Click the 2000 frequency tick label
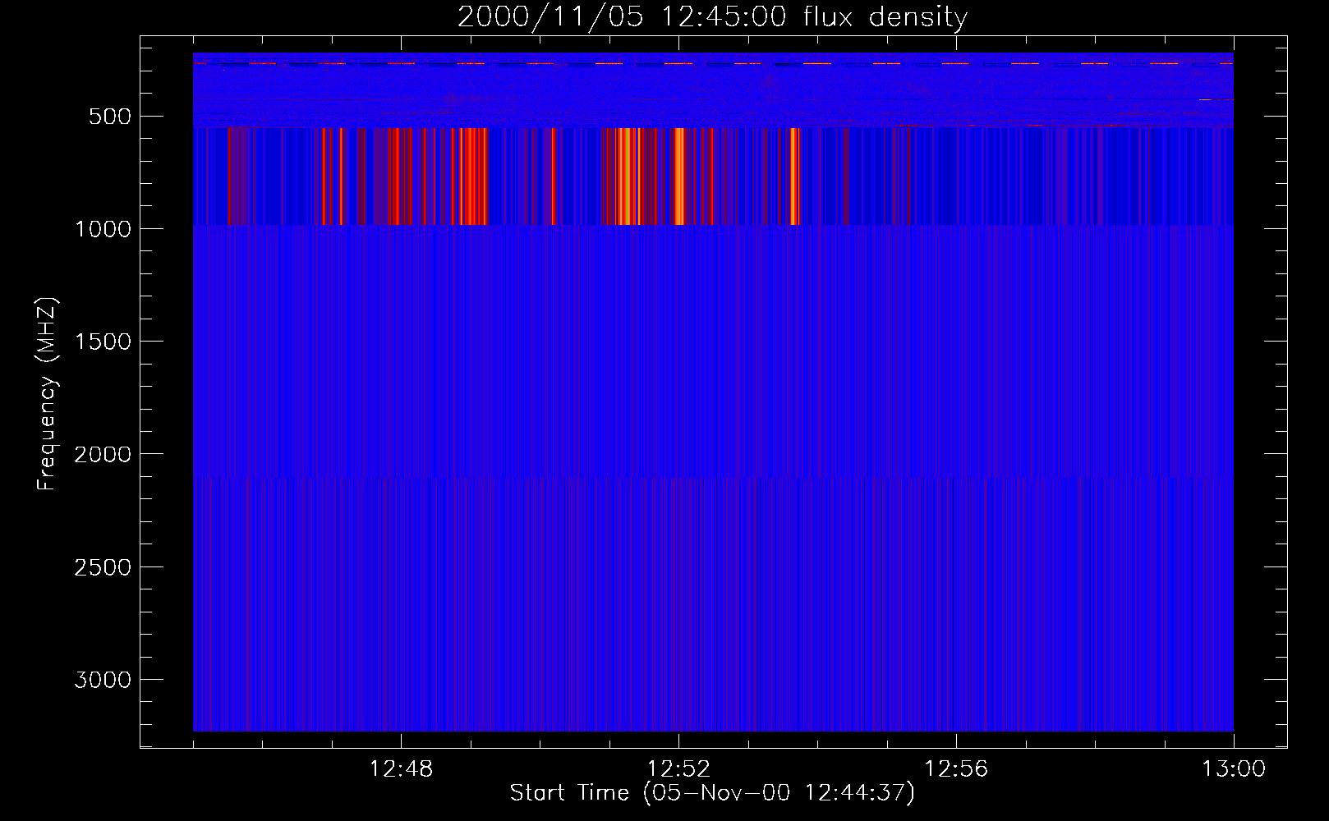The width and height of the screenshot is (1329, 821). (101, 455)
